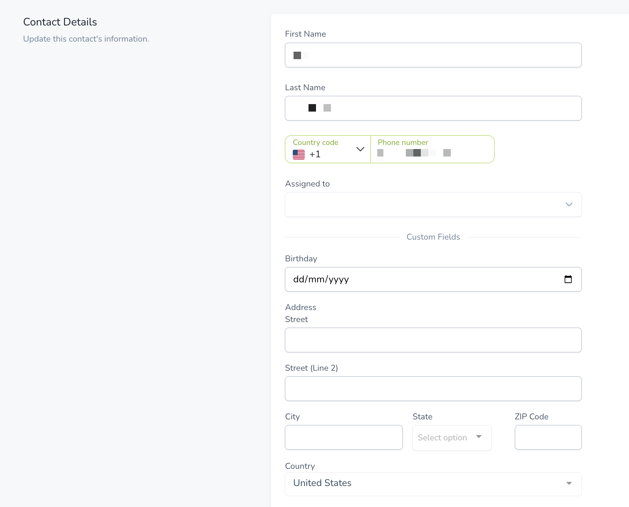
Task: Click the Street address input
Action: coord(433,340)
